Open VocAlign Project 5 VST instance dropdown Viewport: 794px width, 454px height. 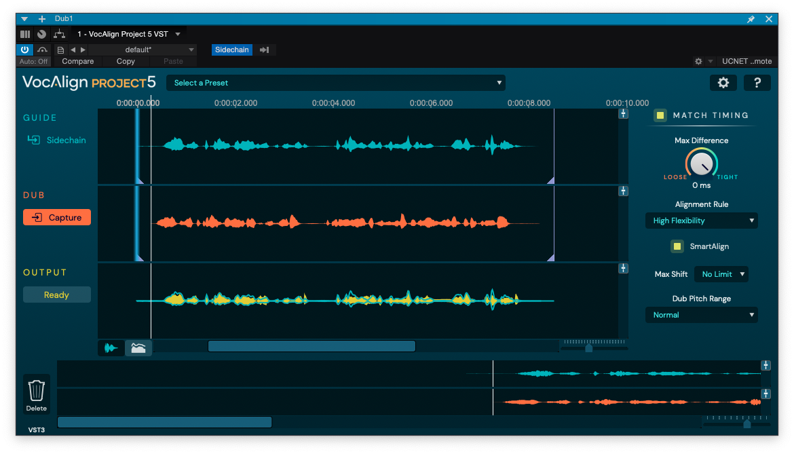tap(129, 34)
